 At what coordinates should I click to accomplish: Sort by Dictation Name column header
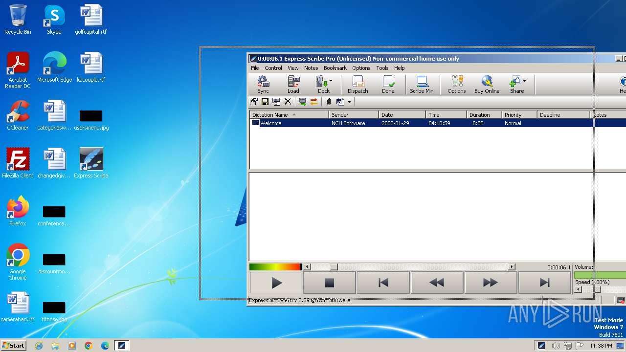(289, 115)
